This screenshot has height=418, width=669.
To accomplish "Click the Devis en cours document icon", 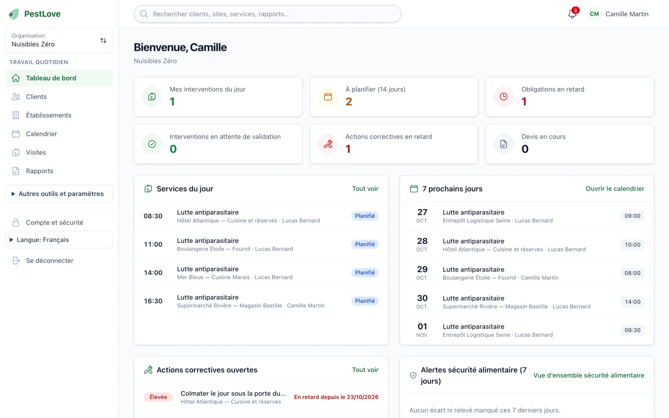I will (503, 144).
